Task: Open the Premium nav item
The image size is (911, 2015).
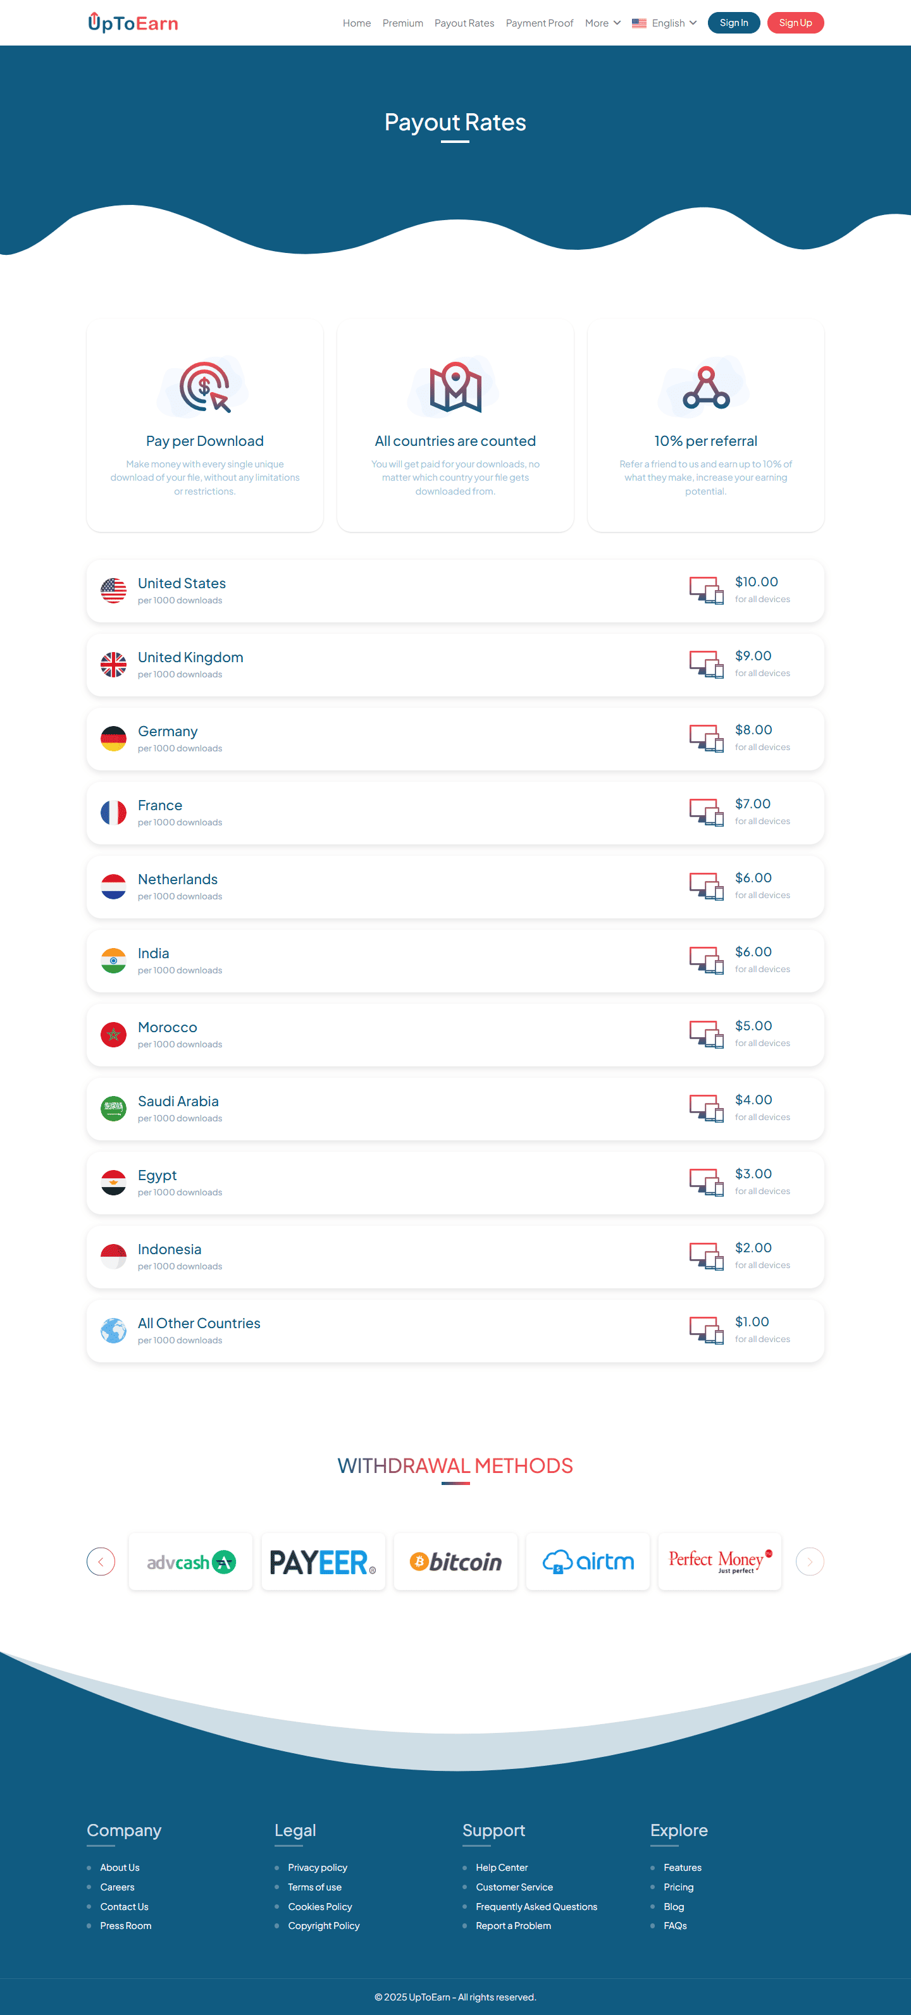Action: pos(402,23)
